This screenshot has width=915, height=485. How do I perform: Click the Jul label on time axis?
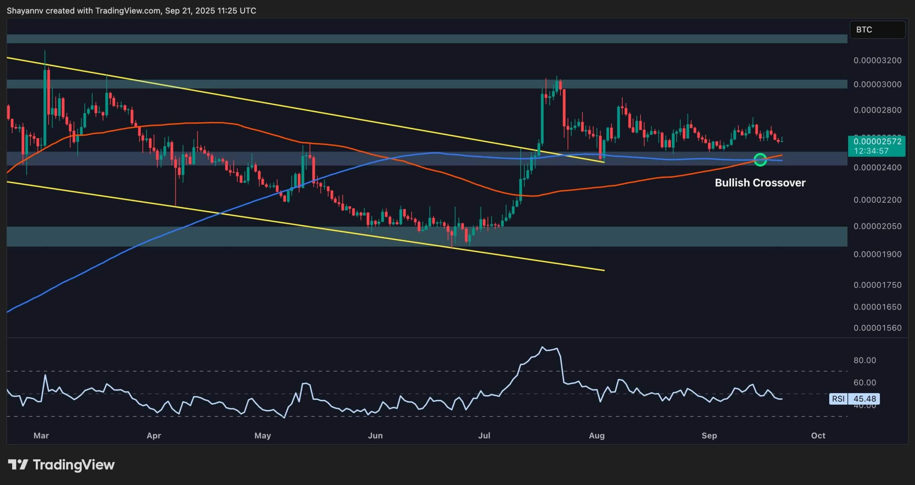tap(484, 436)
